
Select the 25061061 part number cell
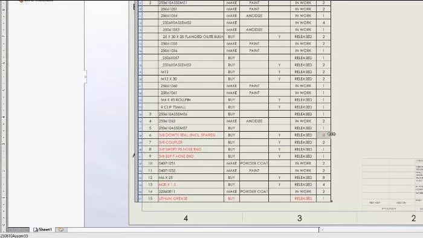(x=191, y=92)
